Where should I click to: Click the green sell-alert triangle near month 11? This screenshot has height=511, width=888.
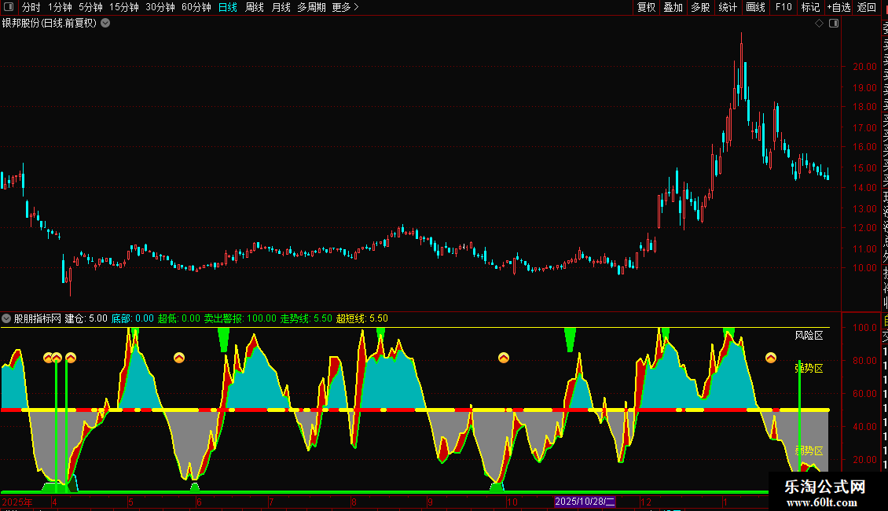tap(570, 340)
